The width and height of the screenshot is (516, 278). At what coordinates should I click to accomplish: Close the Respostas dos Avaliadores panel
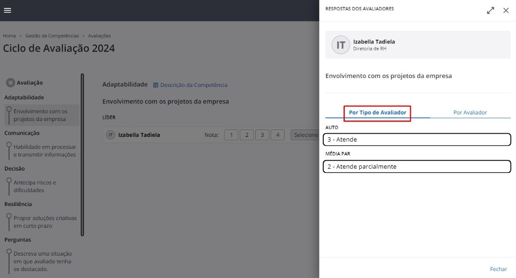506,10
